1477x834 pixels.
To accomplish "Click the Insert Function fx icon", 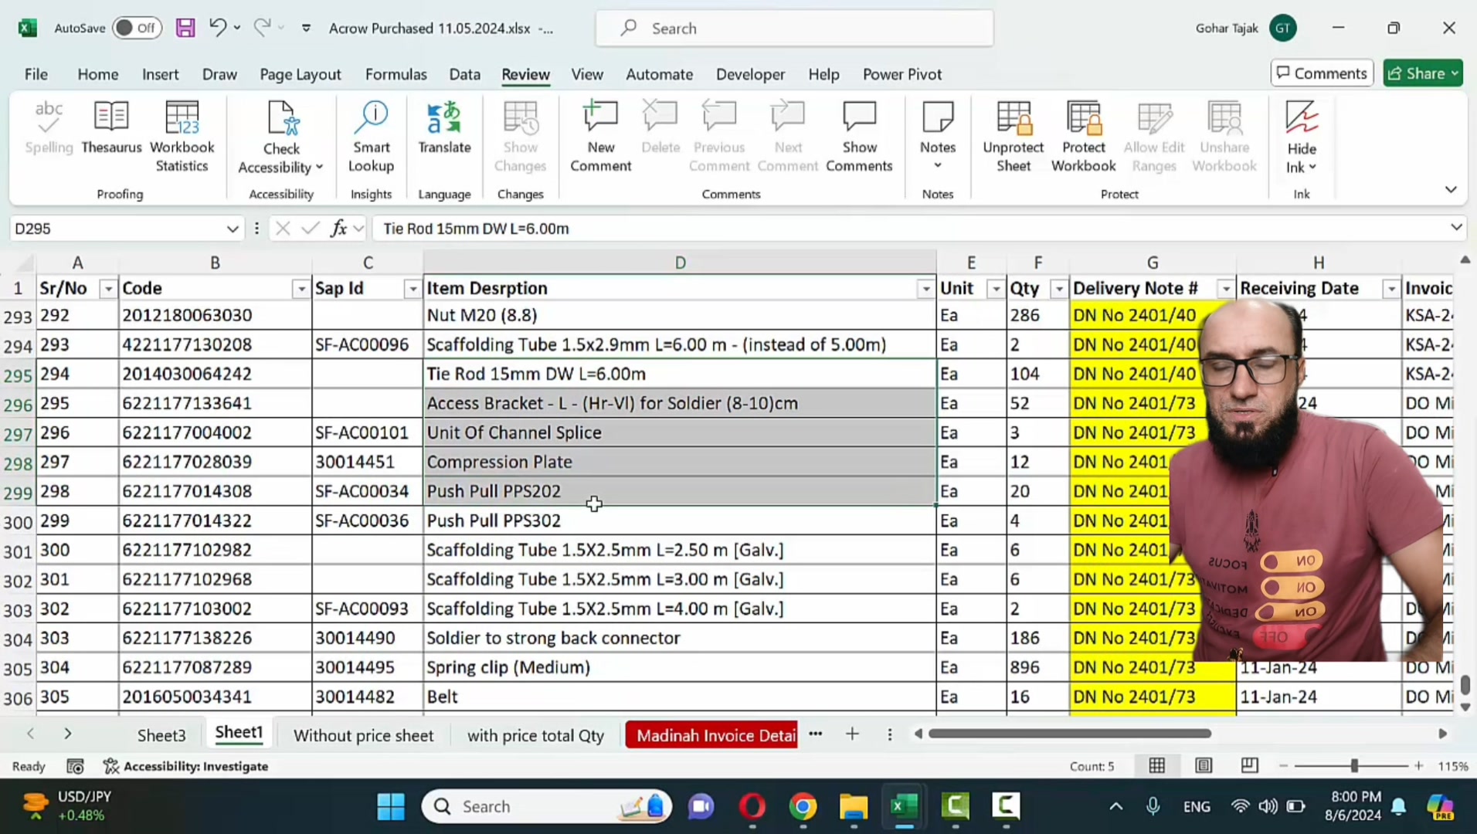I will [x=338, y=229].
